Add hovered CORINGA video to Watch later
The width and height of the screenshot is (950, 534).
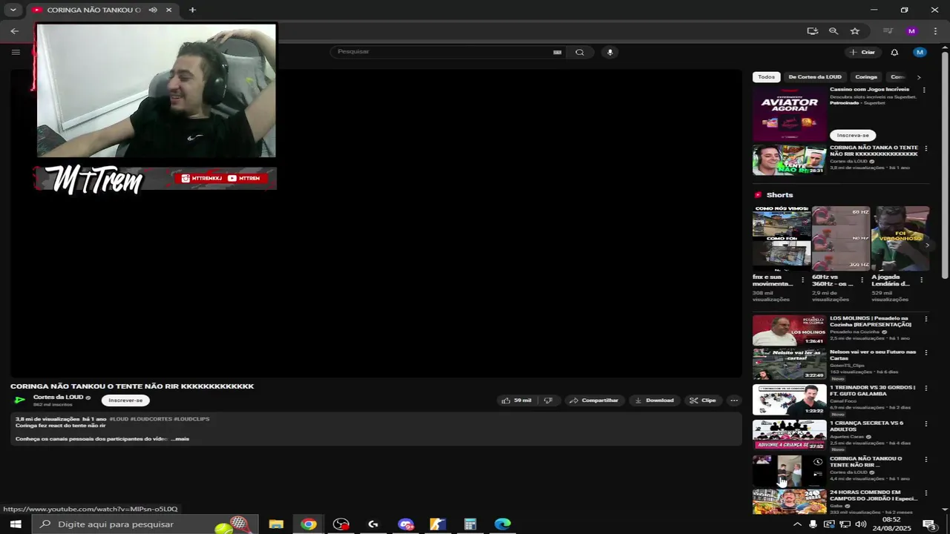pyautogui.click(x=818, y=462)
